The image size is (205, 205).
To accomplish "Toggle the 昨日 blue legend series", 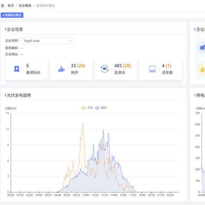I will tap(101, 108).
